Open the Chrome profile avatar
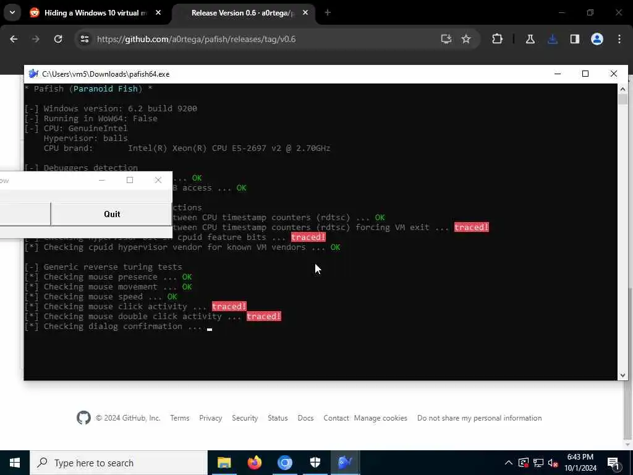 point(597,39)
